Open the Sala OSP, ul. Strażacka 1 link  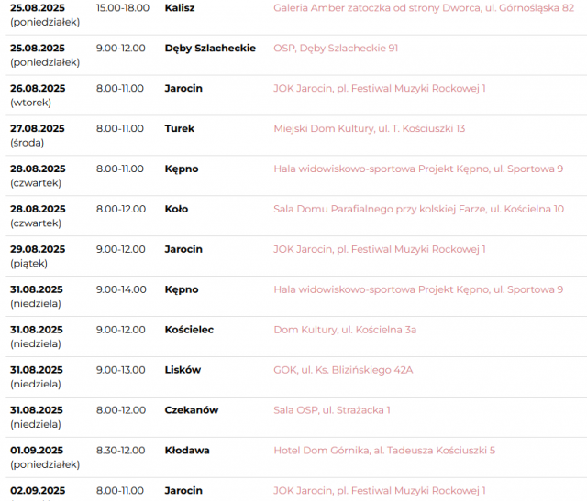tap(332, 410)
